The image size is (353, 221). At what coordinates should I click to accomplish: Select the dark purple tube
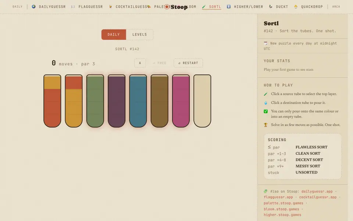point(117,101)
